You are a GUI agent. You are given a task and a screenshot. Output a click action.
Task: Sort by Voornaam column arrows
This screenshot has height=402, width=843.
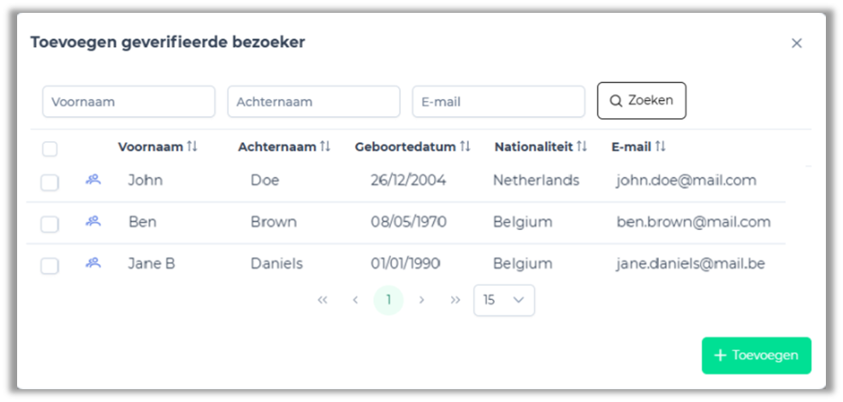coord(192,147)
